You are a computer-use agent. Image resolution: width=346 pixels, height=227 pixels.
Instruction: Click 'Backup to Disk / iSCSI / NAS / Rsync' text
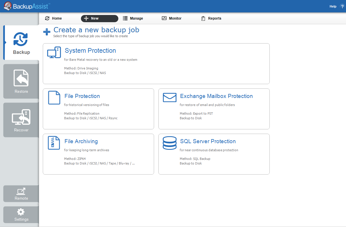point(91,118)
